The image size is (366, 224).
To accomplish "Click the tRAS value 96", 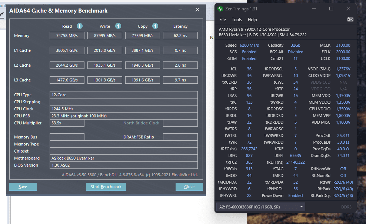I will [249, 96].
